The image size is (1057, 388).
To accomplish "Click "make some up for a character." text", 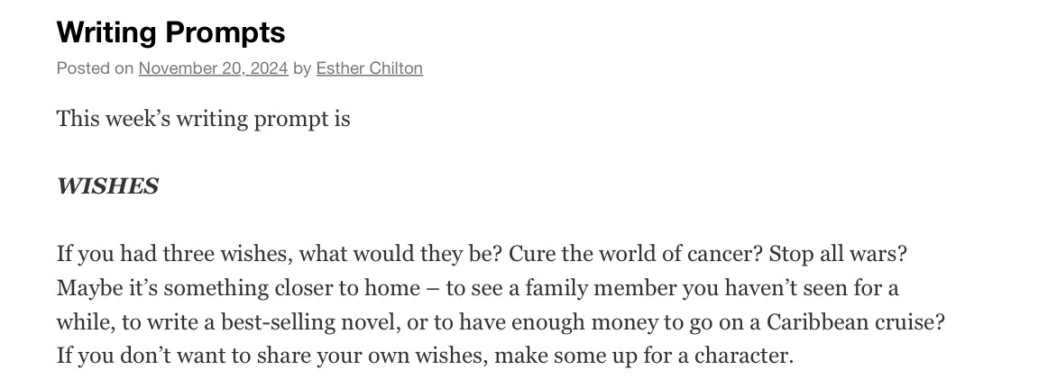I will [x=643, y=356].
